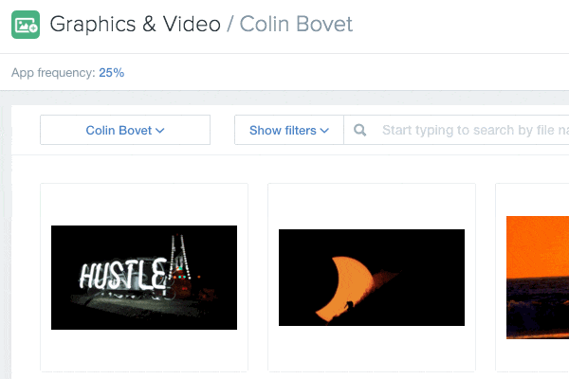
Task: Click the App frequency label
Action: tap(53, 73)
